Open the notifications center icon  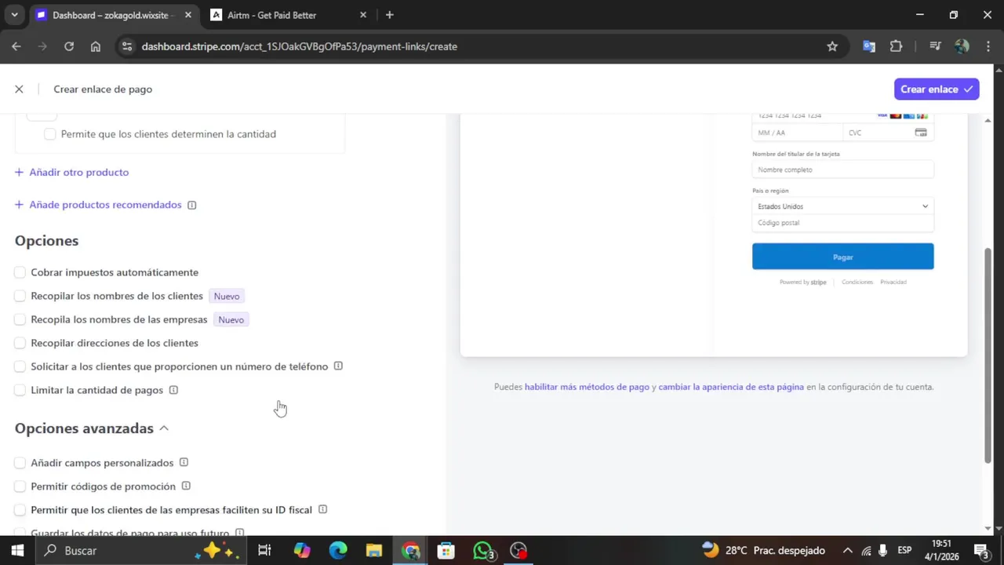(x=980, y=551)
